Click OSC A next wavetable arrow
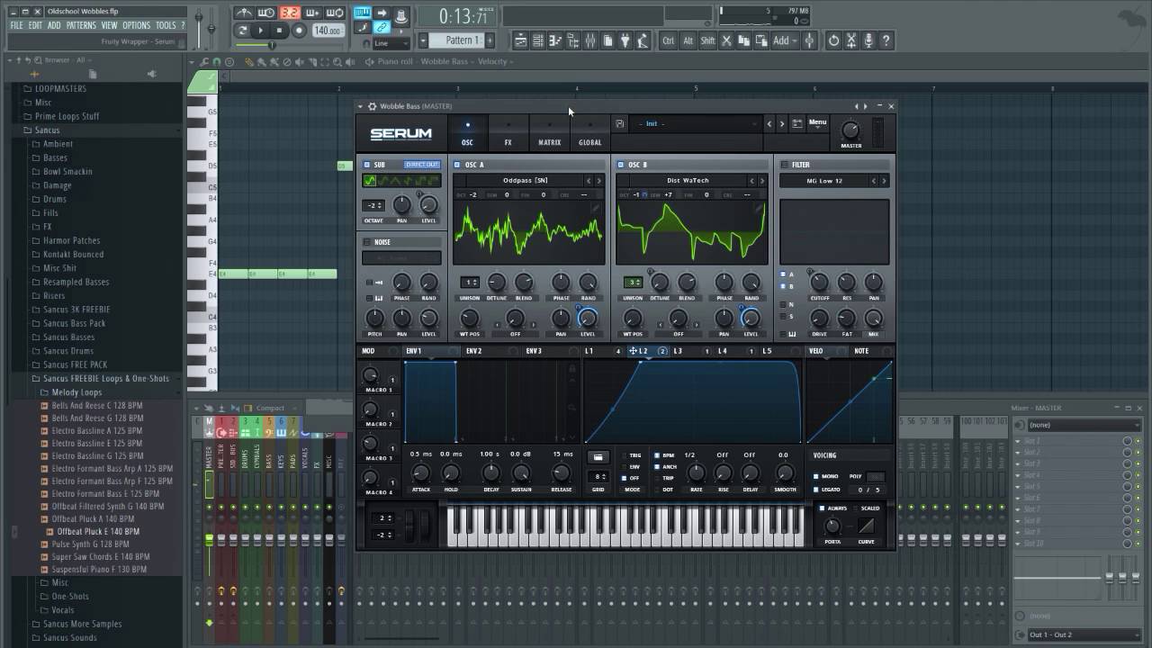Screen dimensions: 1152x648 [x=599, y=181]
